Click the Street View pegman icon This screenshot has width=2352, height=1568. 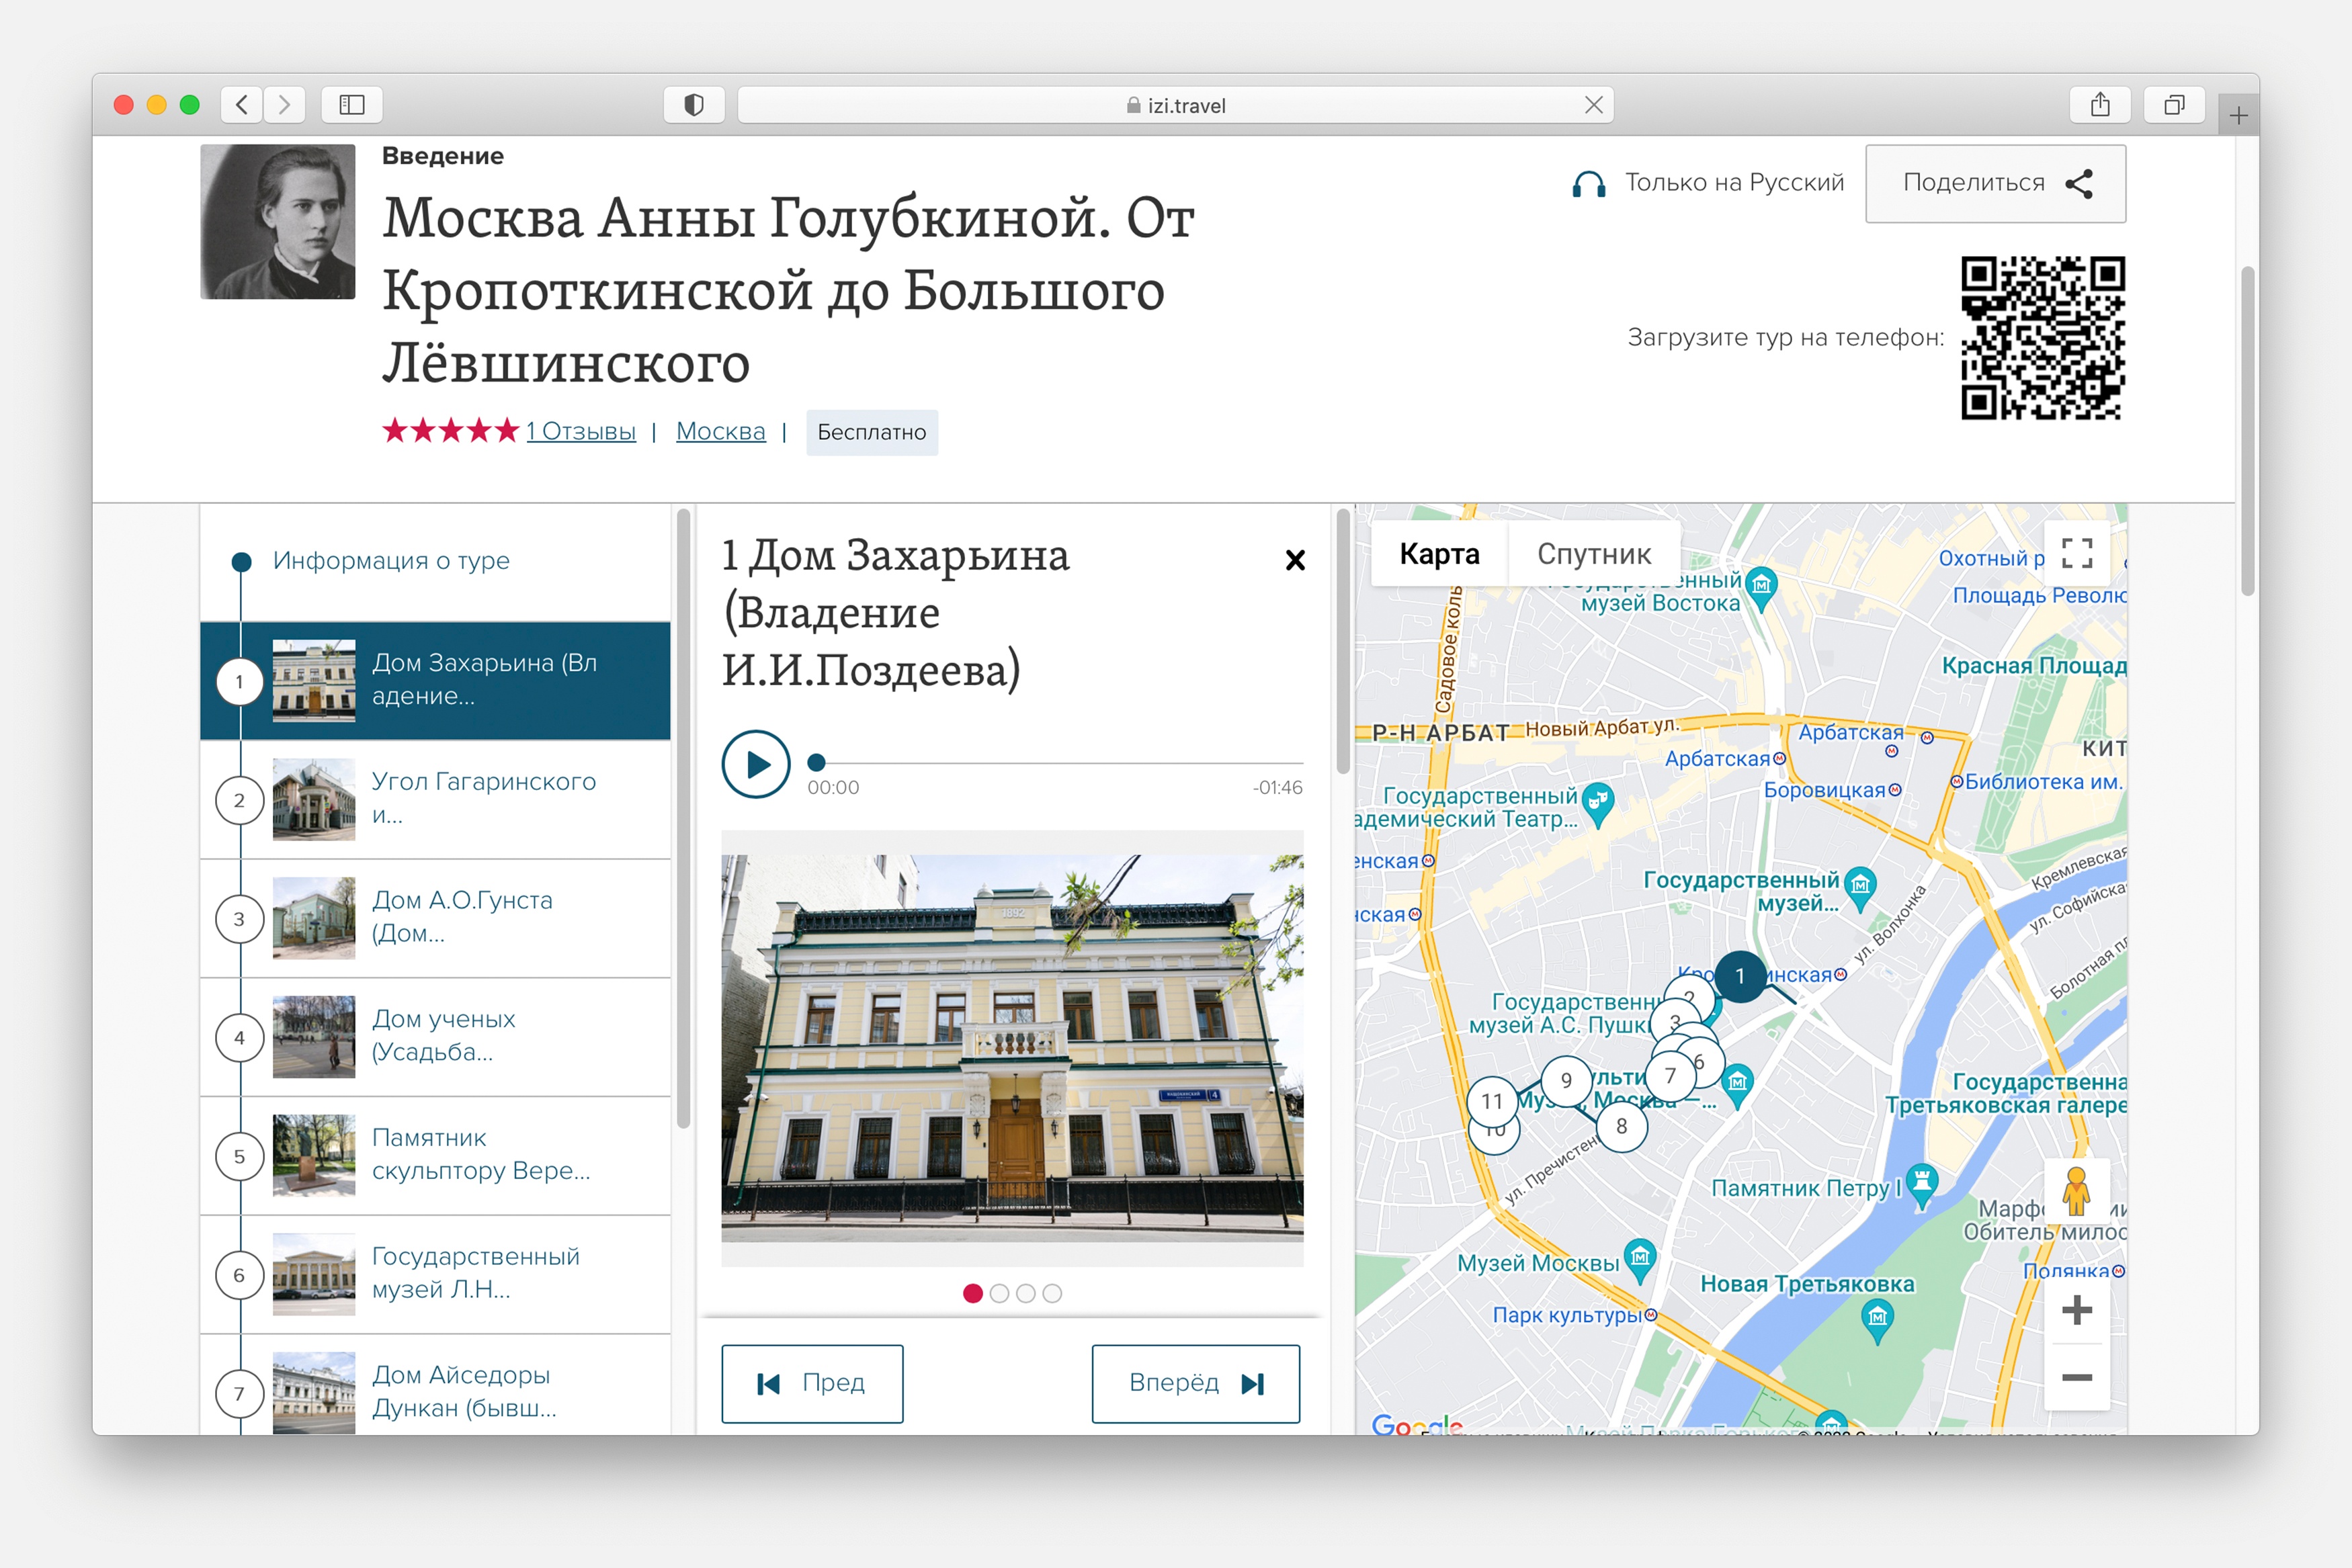pyautogui.click(x=2077, y=1191)
